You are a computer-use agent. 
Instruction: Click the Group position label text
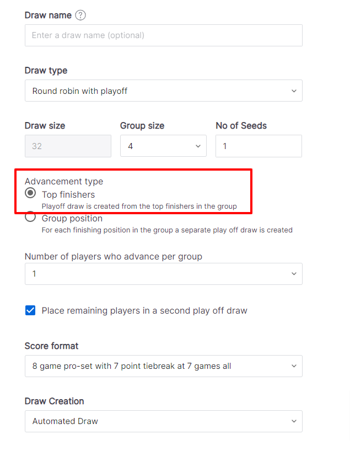click(72, 219)
